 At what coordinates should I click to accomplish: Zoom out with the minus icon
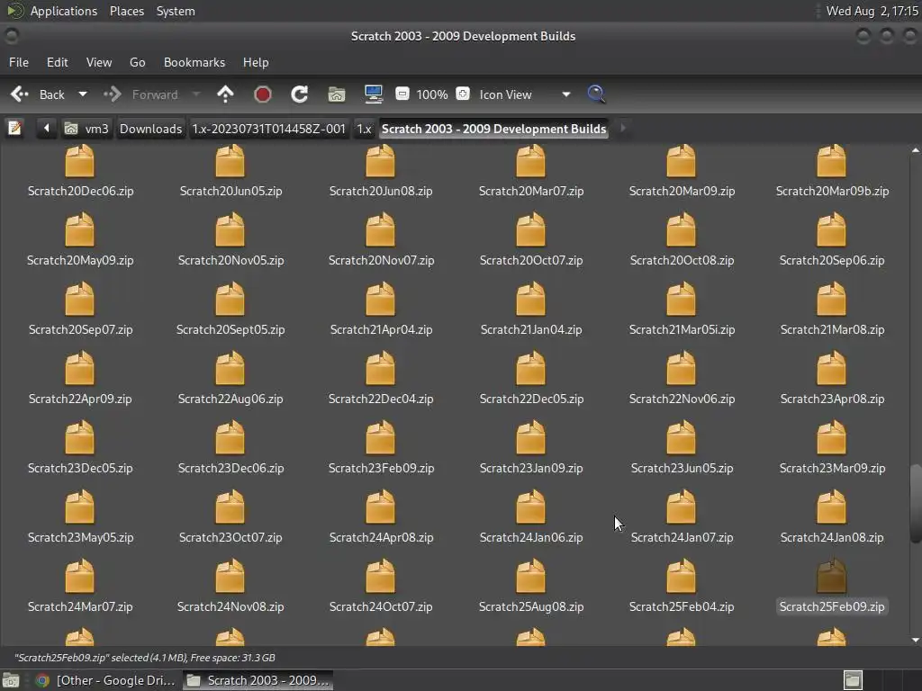coord(402,94)
